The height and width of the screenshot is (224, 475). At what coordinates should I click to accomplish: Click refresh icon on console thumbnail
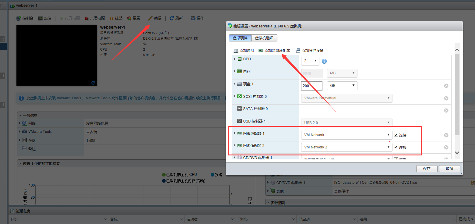pos(93,82)
